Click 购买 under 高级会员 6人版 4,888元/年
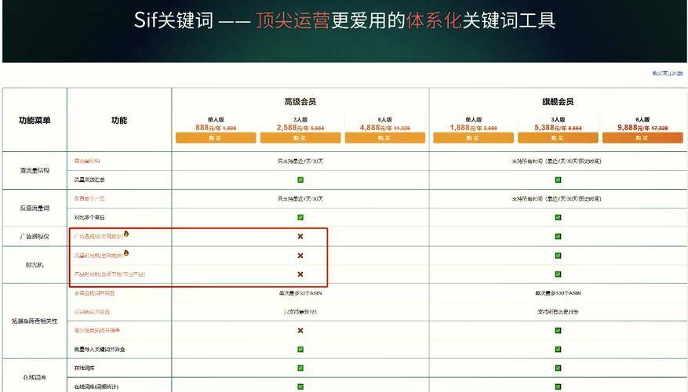Screen dimensions: 688x392 point(385,138)
